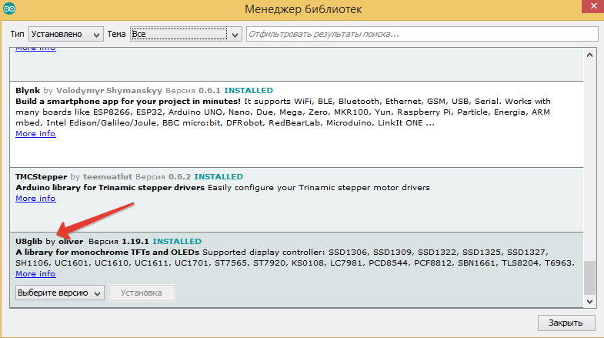Open More info link under U8glib
Viewport: 604px width, 338px height.
pyautogui.click(x=35, y=273)
